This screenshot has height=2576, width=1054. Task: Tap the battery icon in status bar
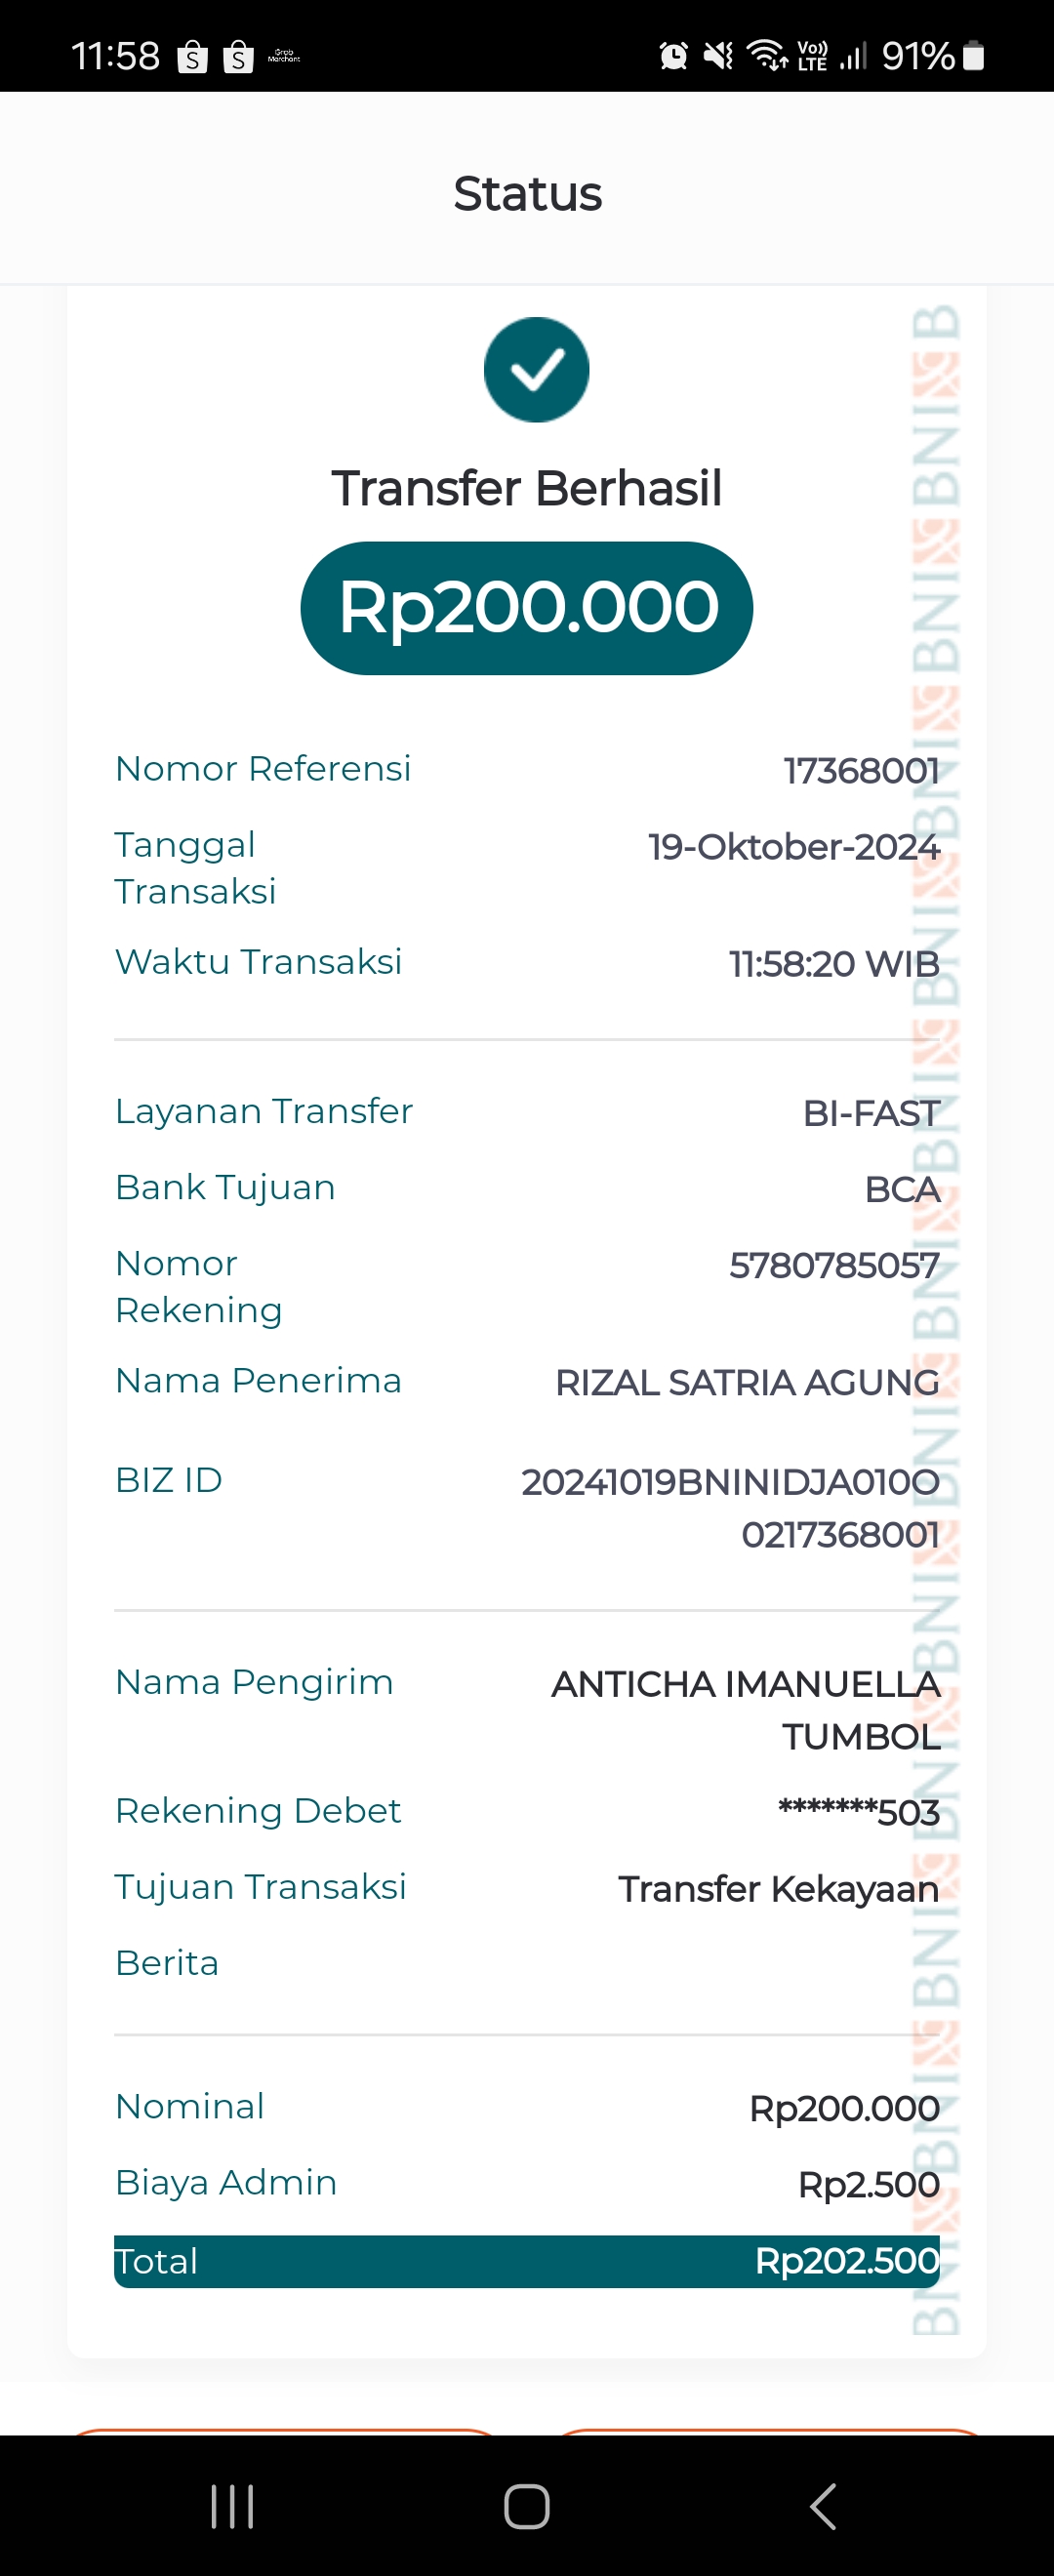click(973, 56)
